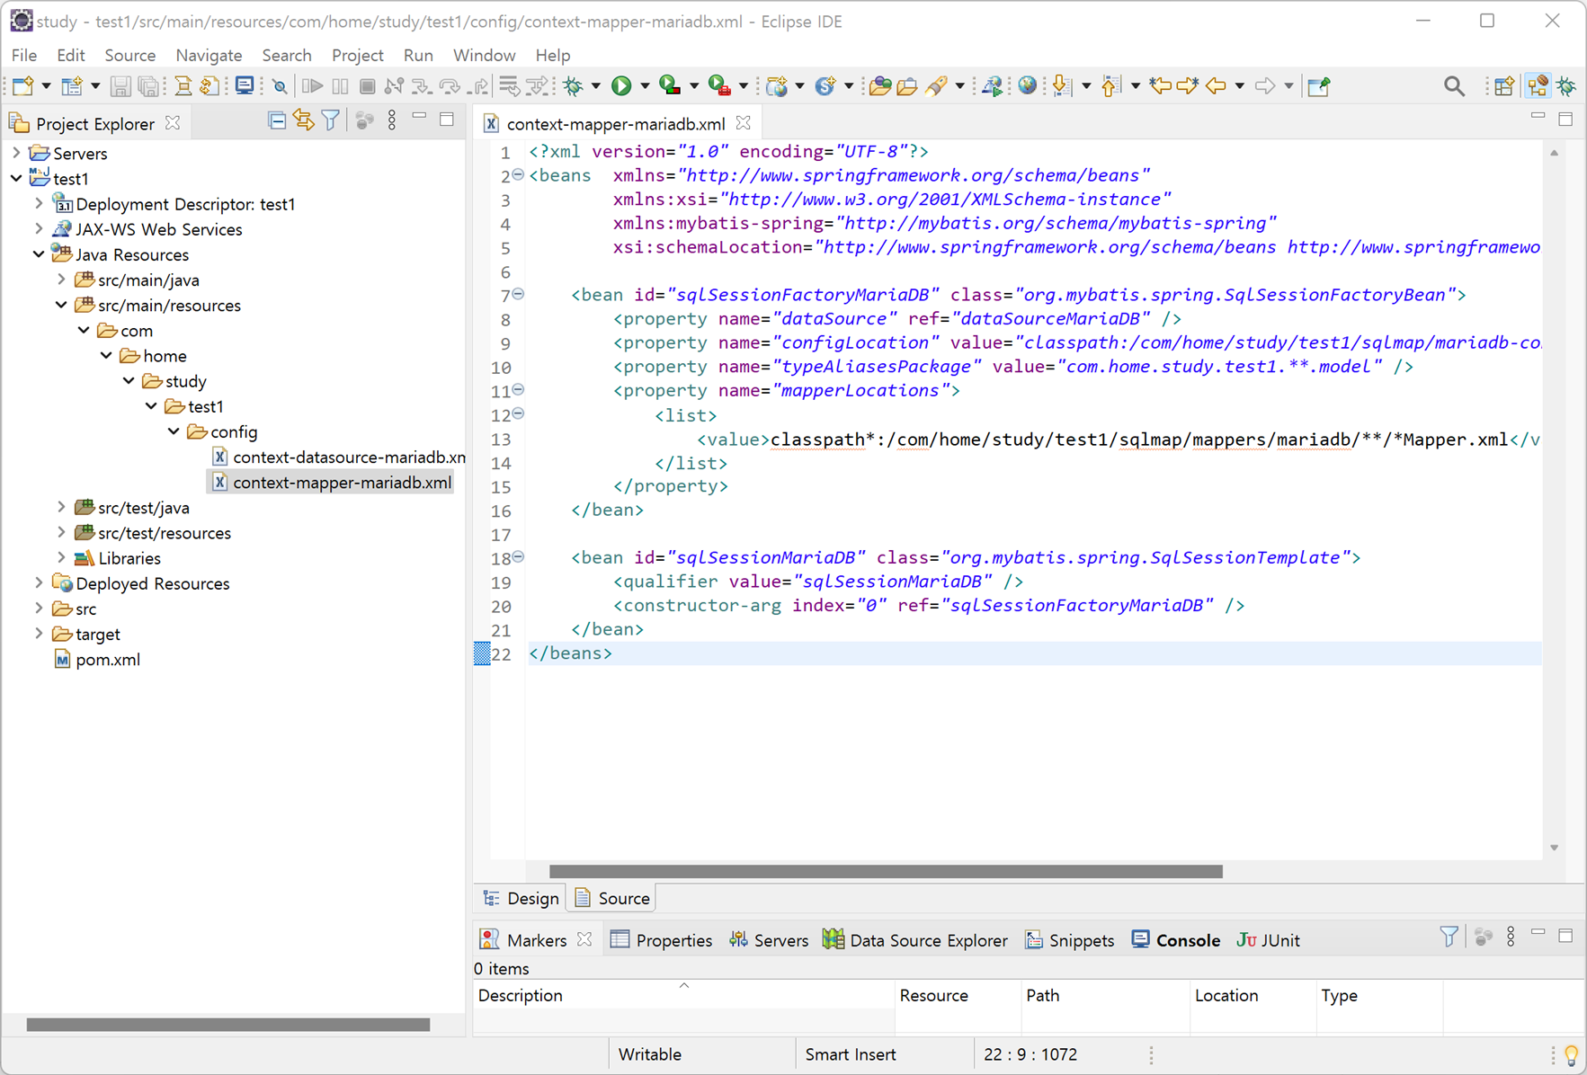Click the Project Explorer horizontal scrollbar
Viewport: 1587px width, 1075px height.
[x=228, y=1024]
